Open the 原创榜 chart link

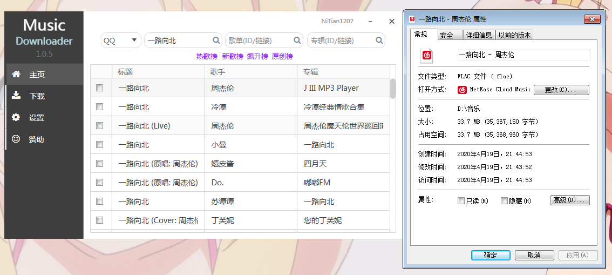tap(282, 56)
